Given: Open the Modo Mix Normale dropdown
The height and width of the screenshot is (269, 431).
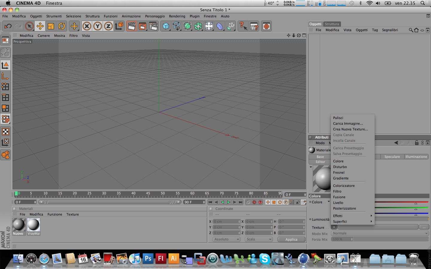Looking at the screenshot, I should click(x=380, y=233).
